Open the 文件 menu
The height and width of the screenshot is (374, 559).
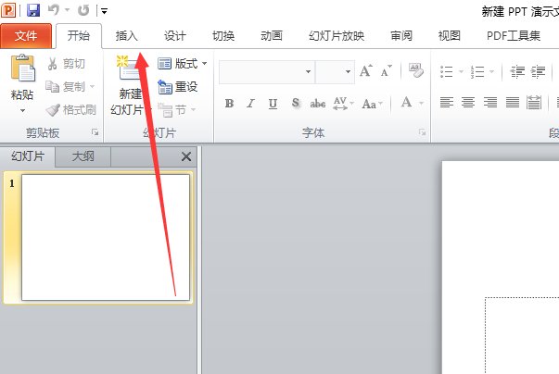point(26,36)
